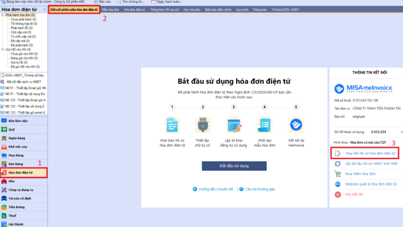403x227 pixels.
Task: Open 03/ĐL-HĐĐT_Tờ khai dữ liệu shortcut
Action: 22,75
